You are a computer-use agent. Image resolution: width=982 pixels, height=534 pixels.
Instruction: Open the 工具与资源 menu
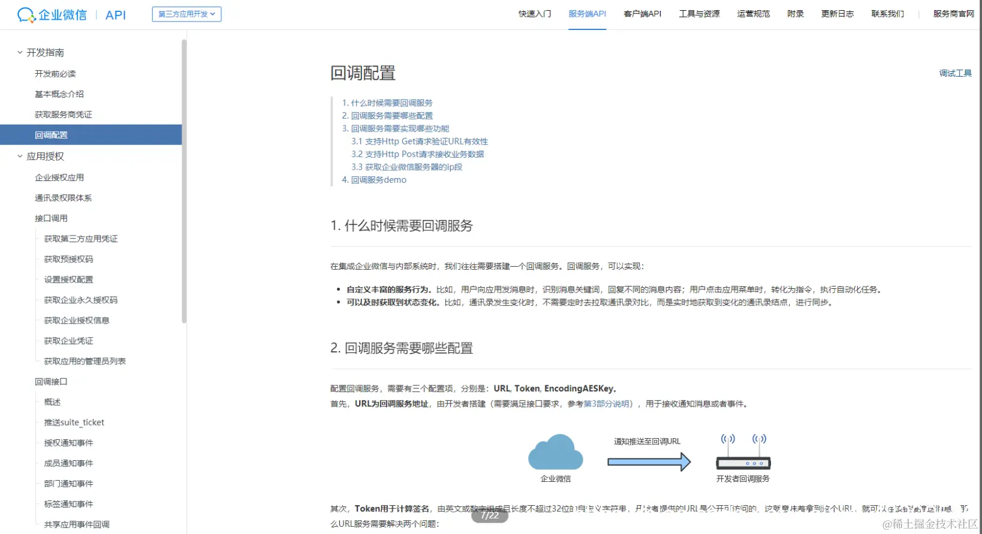point(699,14)
